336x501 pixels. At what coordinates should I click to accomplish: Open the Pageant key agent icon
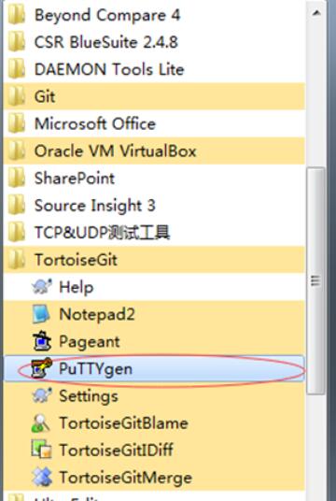(42, 341)
